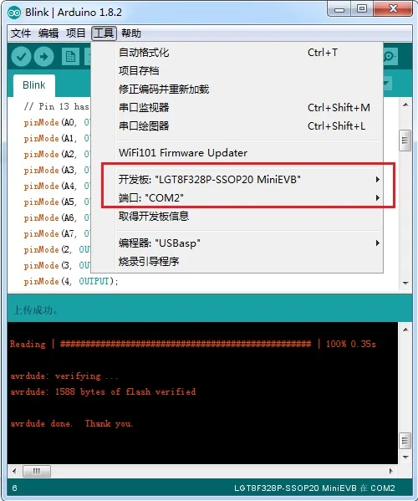The image size is (418, 501).
Task: Click the Upload arrow toolbar icon
Action: (44, 57)
